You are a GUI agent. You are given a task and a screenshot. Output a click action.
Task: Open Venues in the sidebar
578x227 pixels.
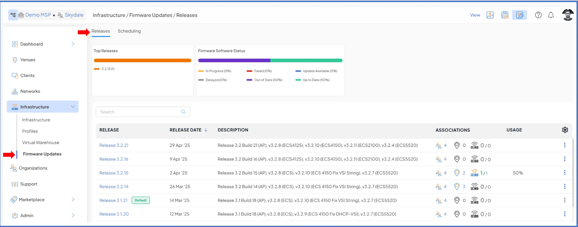point(28,60)
